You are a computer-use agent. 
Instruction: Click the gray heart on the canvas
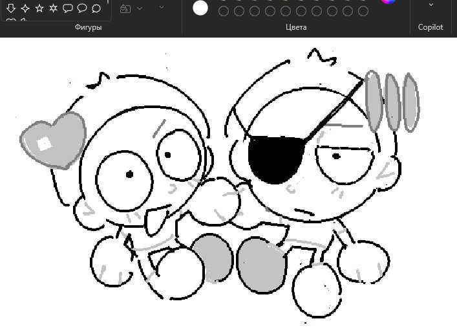pyautogui.click(x=54, y=139)
